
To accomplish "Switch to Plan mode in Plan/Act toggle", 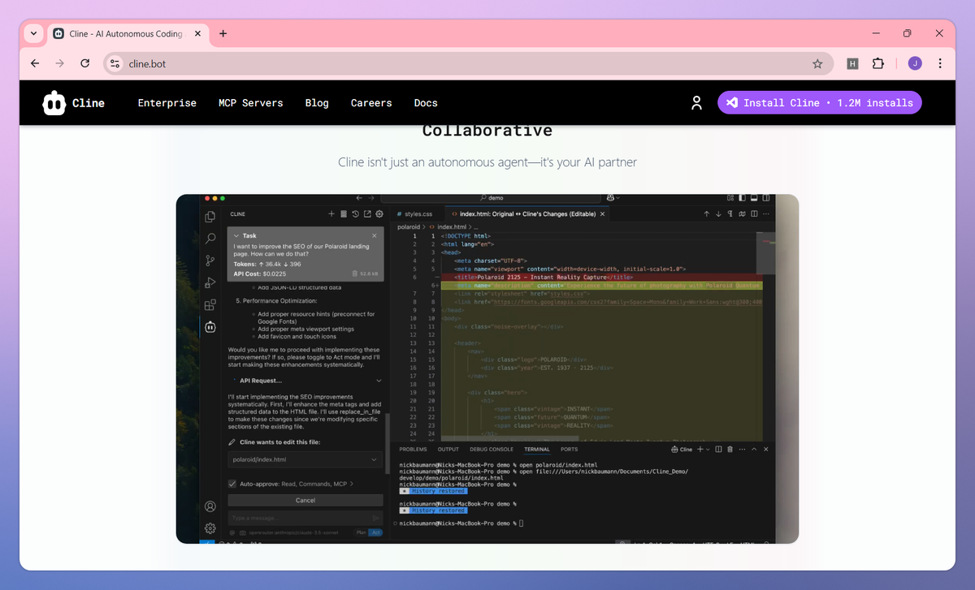I will coord(361,532).
